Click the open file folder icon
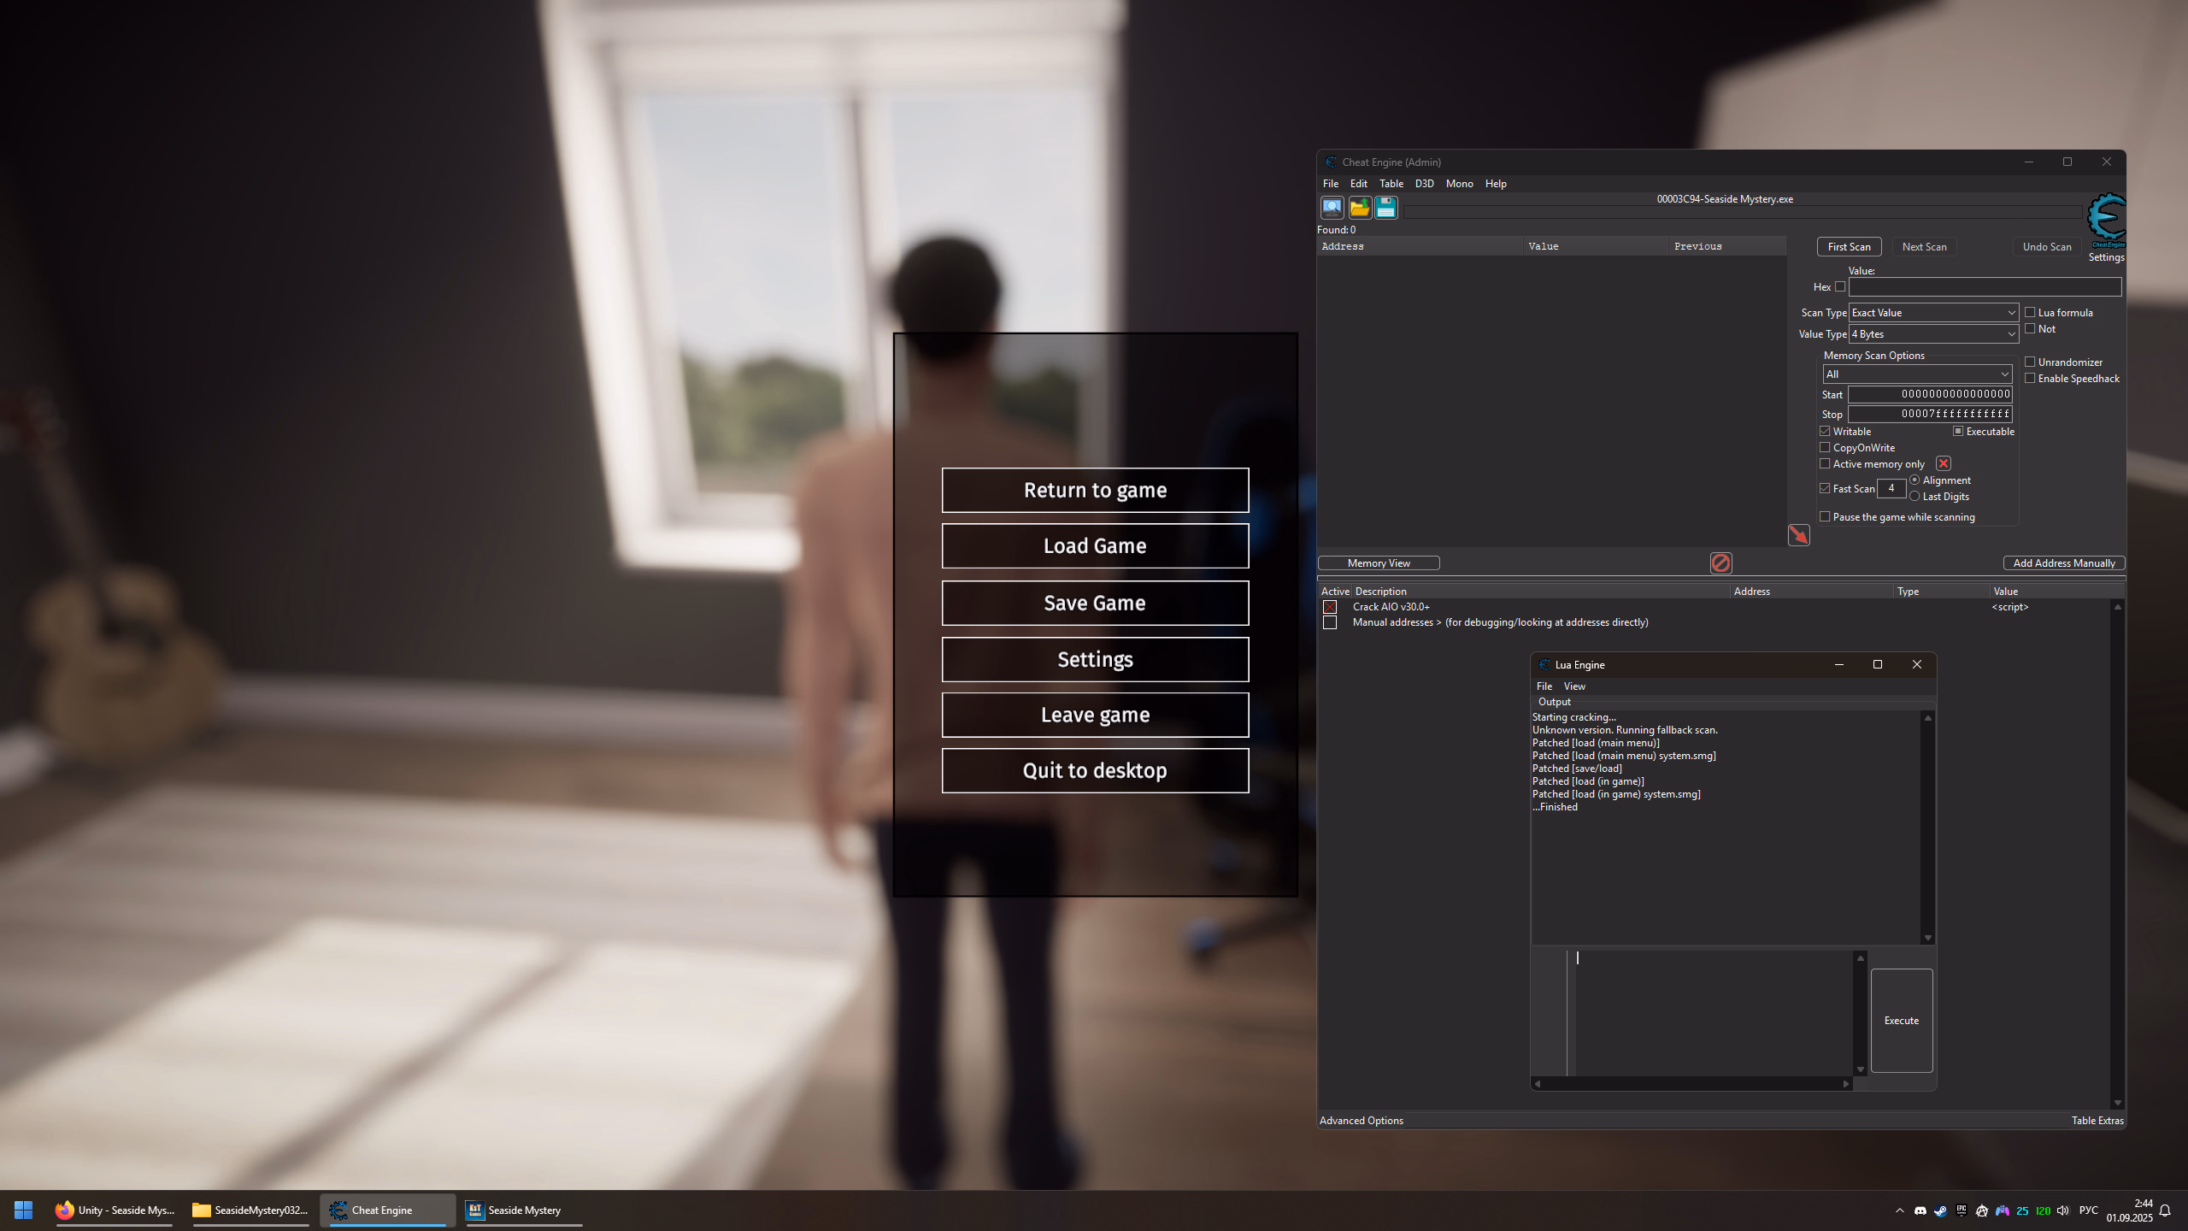2188x1231 pixels. tap(1359, 208)
